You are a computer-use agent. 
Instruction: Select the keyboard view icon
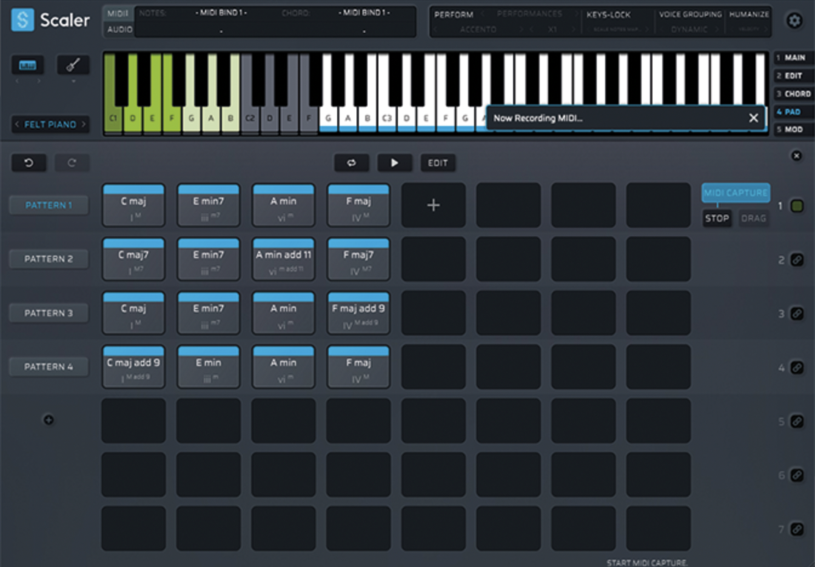click(27, 65)
